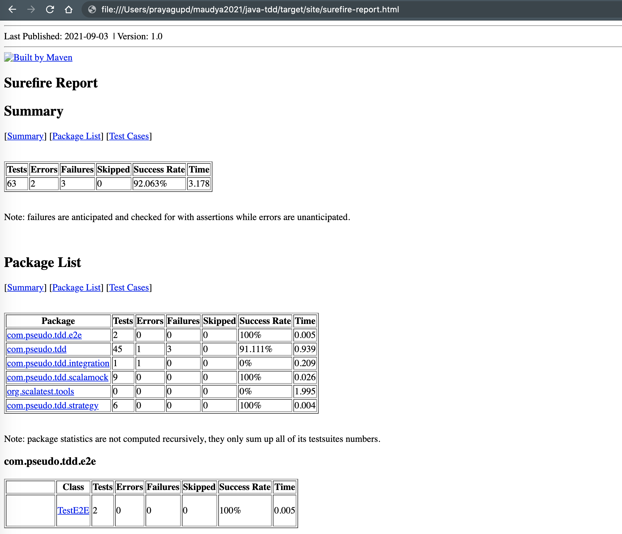The width and height of the screenshot is (622, 534).
Task: Reload the surefire report page
Action: [50, 10]
